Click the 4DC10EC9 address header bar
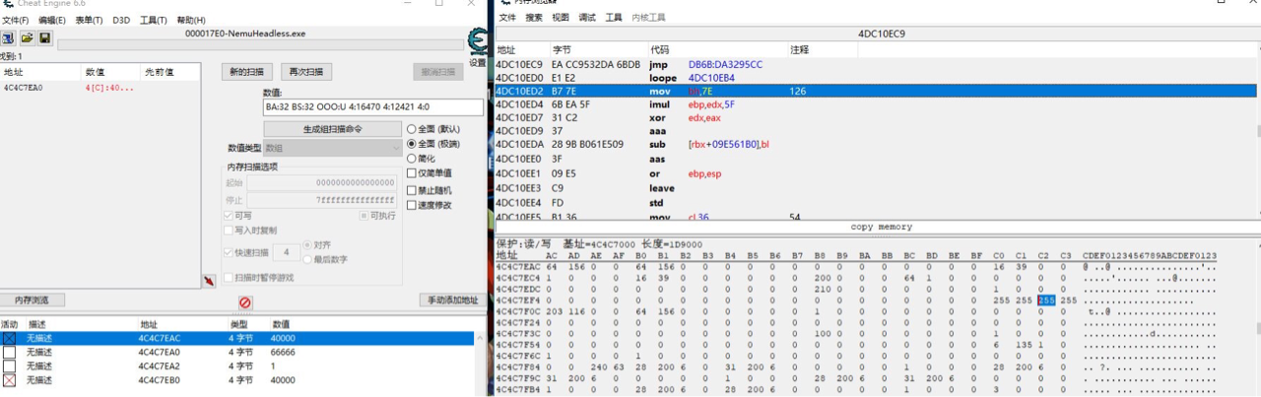 878,33
